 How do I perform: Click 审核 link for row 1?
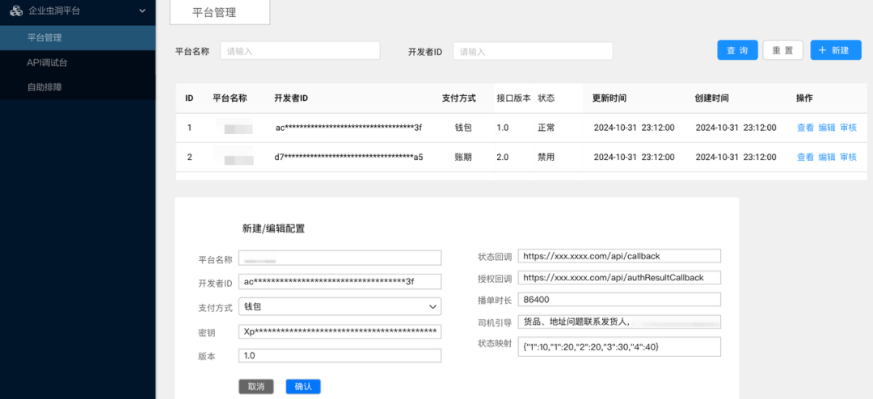[848, 128]
